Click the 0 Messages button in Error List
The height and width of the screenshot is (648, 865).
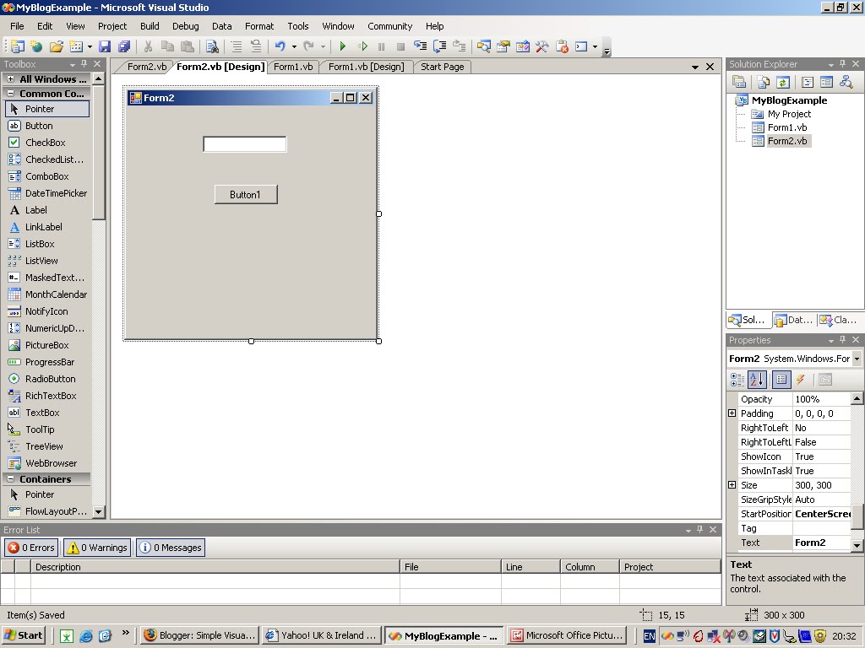pyautogui.click(x=170, y=548)
